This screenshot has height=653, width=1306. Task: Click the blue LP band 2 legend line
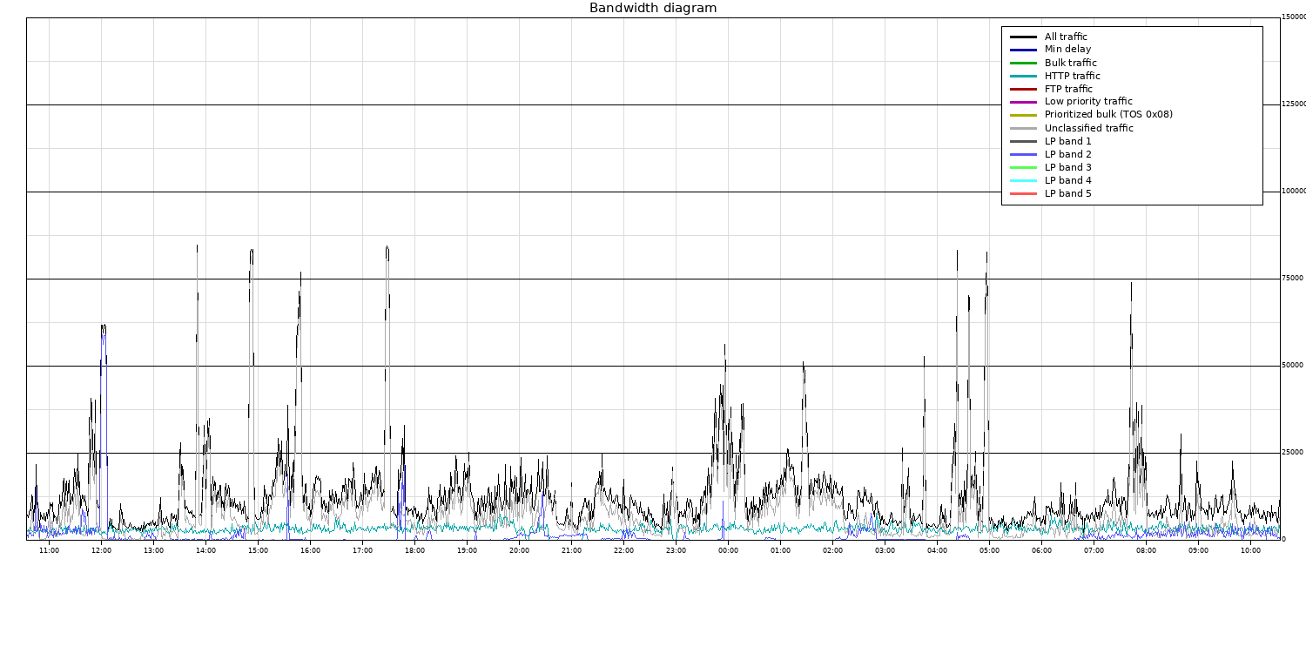[x=1023, y=154]
